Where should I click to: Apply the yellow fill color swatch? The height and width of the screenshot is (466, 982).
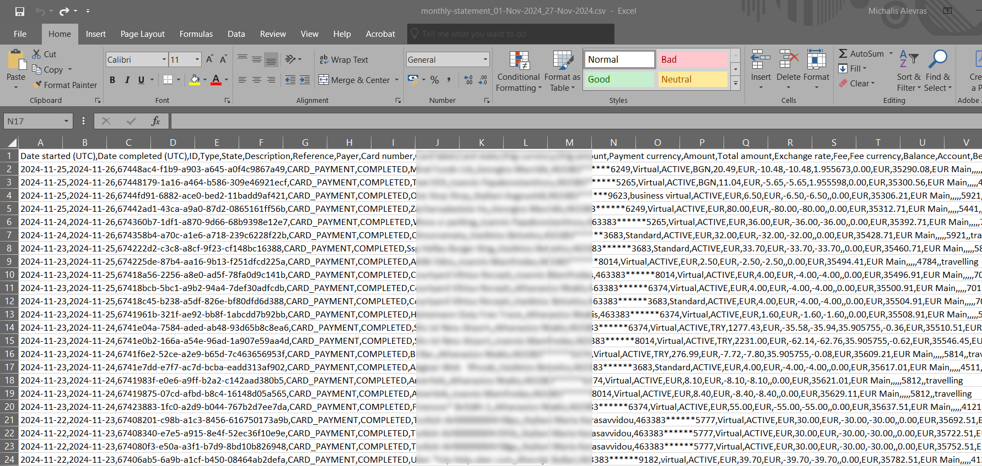pos(195,80)
